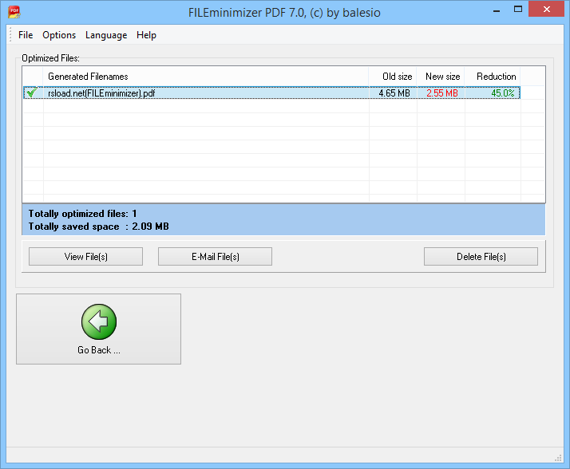Viewport: 570px width, 469px height.
Task: Click the View File(s) button
Action: (x=85, y=257)
